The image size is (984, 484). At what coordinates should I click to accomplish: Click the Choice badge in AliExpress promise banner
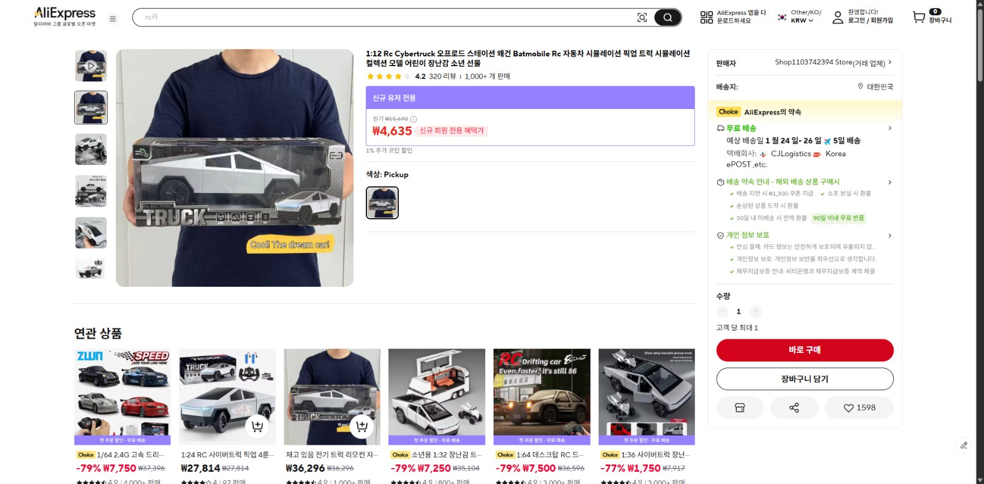(x=728, y=112)
